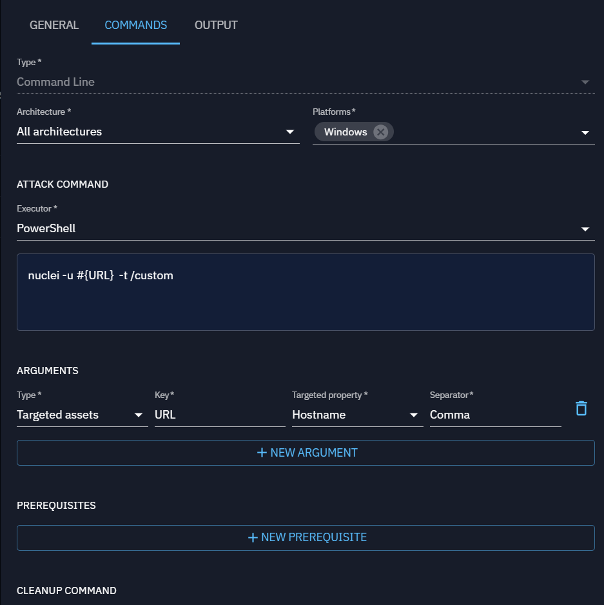Expand the argument Type dropdown
Image resolution: width=604 pixels, height=605 pixels.
click(138, 415)
